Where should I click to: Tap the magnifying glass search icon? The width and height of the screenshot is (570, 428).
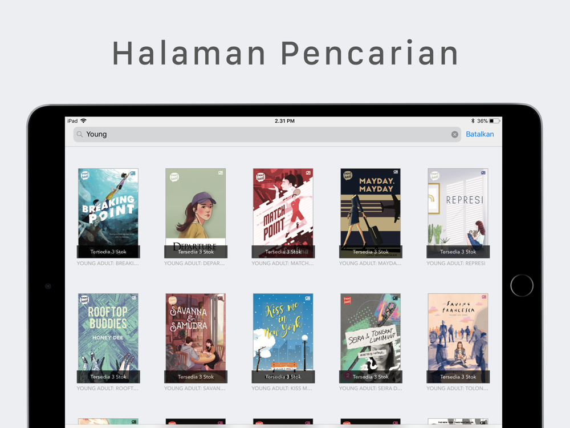pyautogui.click(x=80, y=134)
